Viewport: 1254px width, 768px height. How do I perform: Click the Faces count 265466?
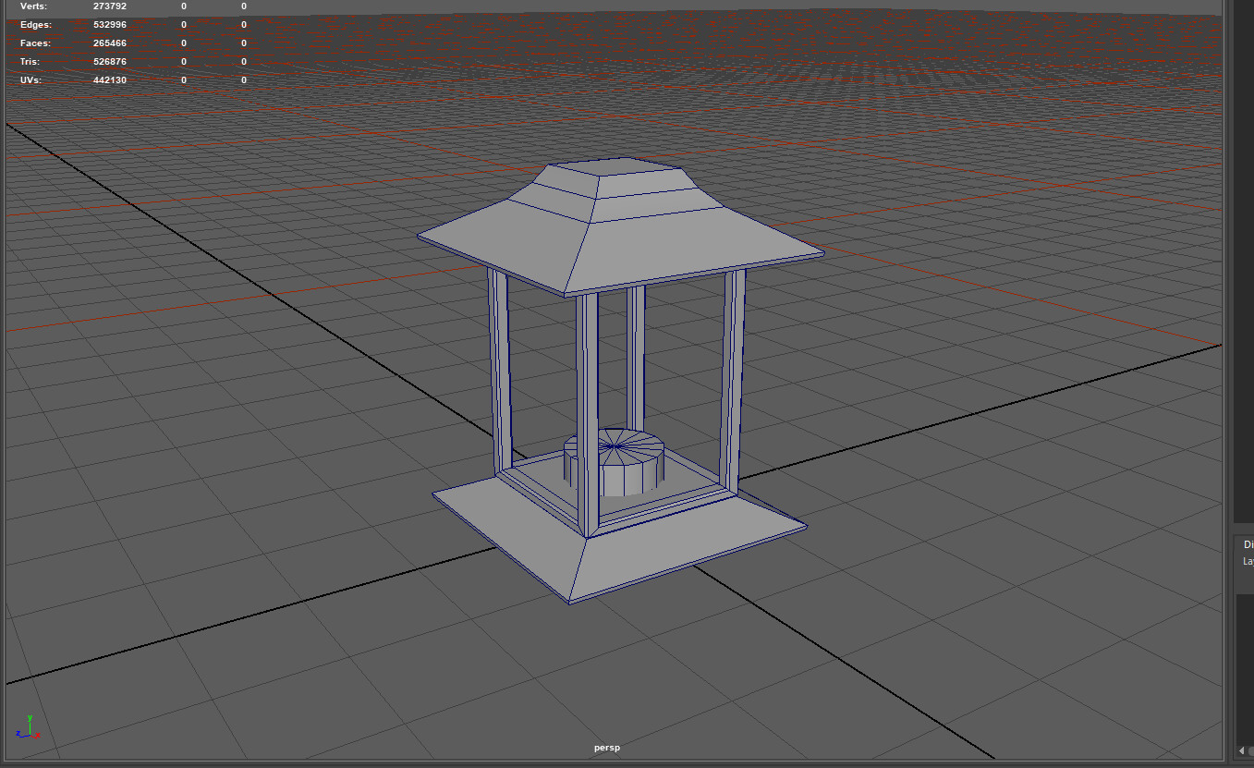click(109, 43)
